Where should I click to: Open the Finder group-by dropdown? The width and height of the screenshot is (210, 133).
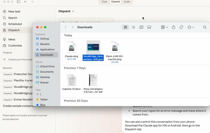coord(164,27)
